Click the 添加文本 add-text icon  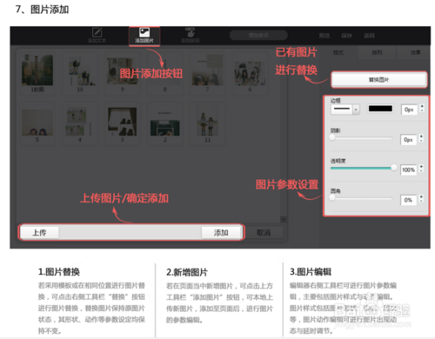click(97, 35)
